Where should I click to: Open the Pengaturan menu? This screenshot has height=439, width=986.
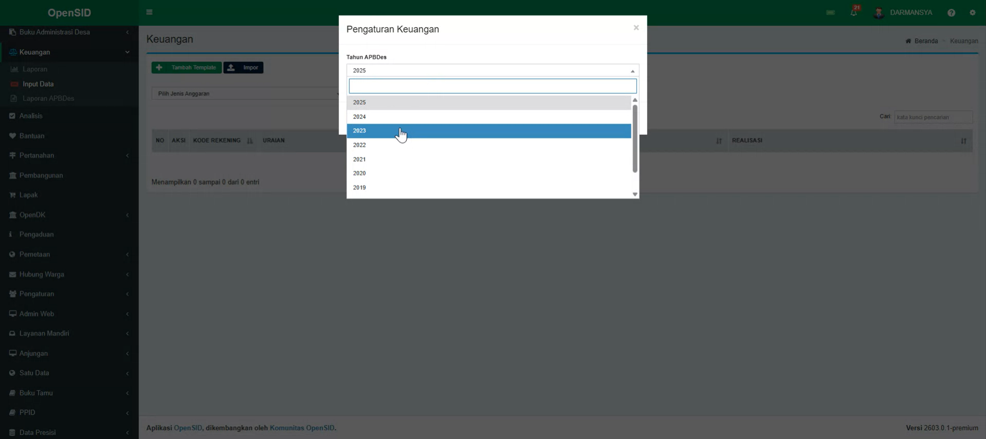pyautogui.click(x=37, y=294)
